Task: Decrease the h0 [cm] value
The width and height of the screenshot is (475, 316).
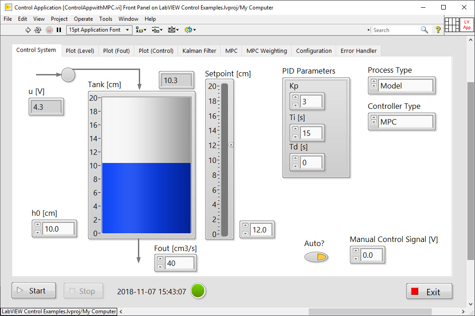Action: 37,232
